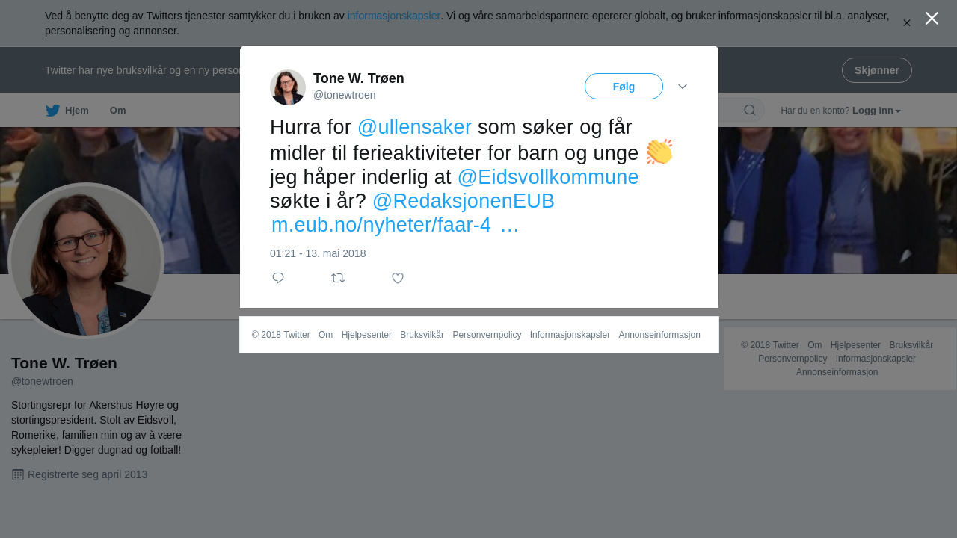Follow Tone W. Trøen with Følg button
This screenshot has height=538, width=957.
tap(624, 87)
